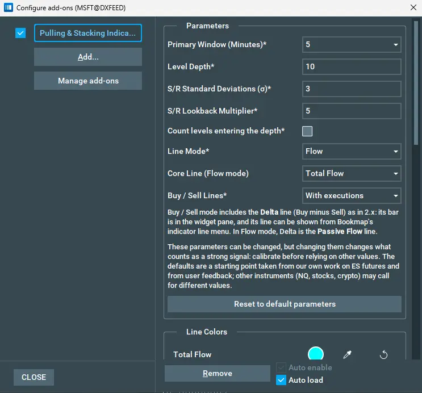This screenshot has width=422, height=393.
Task: Select the Pulling & Stacking Indicator add-on entry
Action: point(88,33)
